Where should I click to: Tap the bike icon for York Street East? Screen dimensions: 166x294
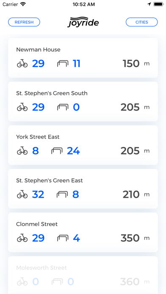(22, 151)
